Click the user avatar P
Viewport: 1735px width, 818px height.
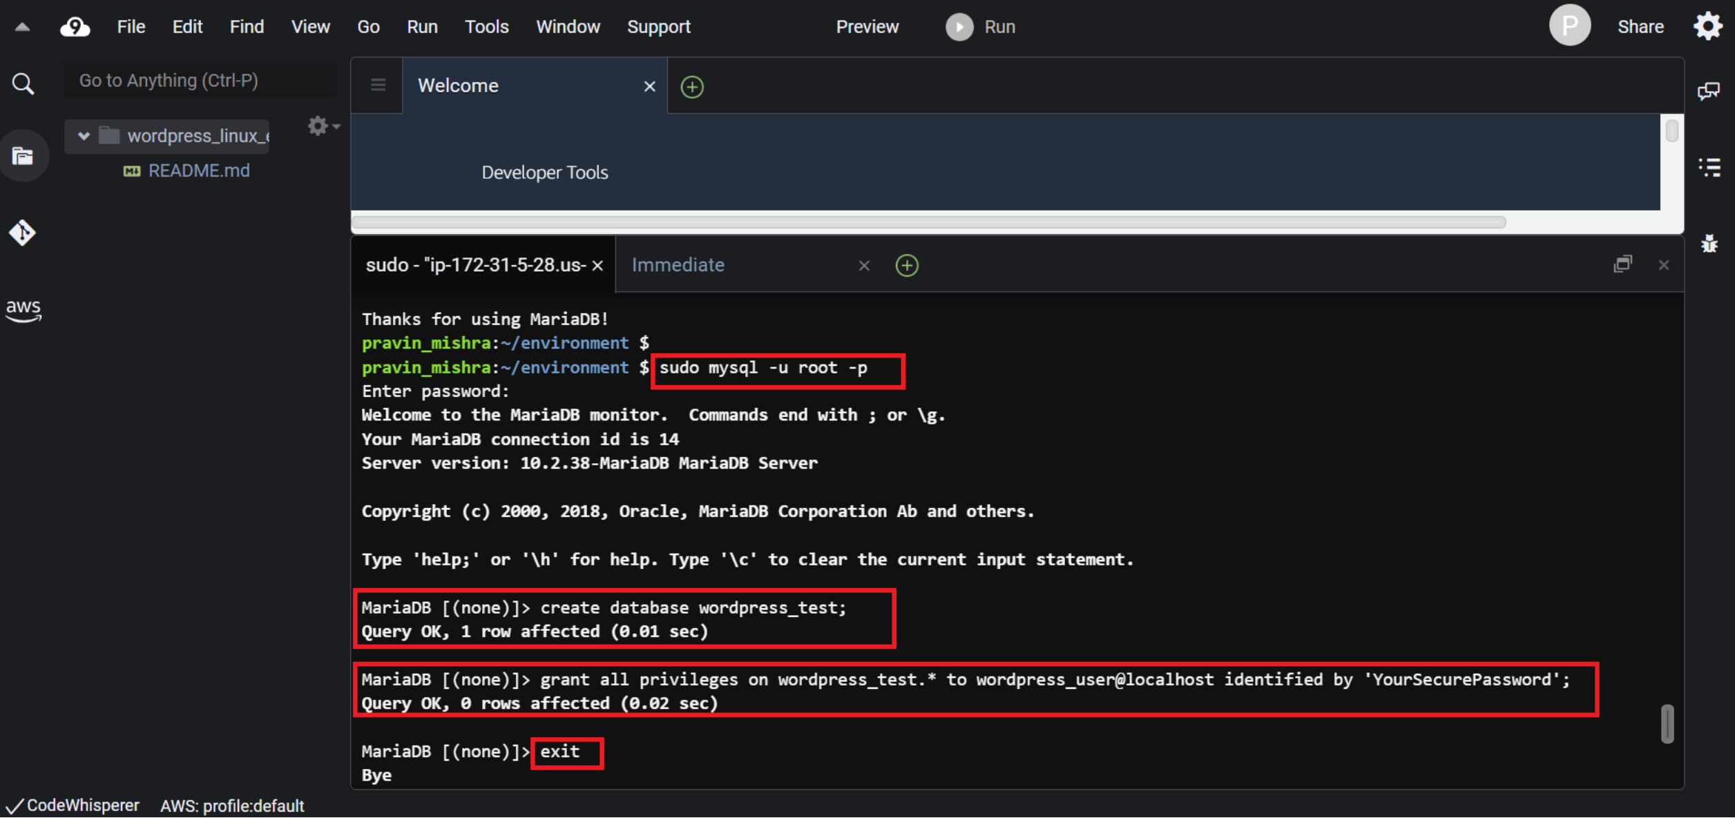(1569, 26)
